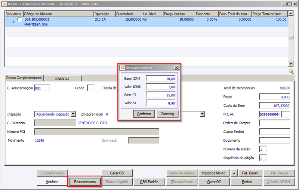
Task: Click the Sequência column header
Action: [x=14, y=14]
